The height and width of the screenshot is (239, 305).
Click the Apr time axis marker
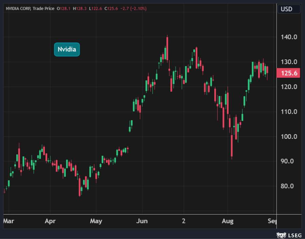(50, 221)
